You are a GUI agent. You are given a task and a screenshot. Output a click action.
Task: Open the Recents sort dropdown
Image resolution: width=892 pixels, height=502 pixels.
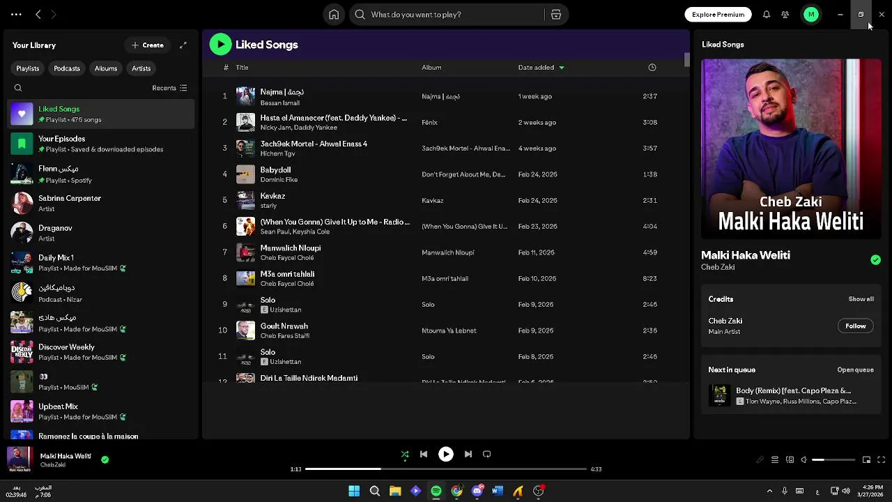point(169,88)
